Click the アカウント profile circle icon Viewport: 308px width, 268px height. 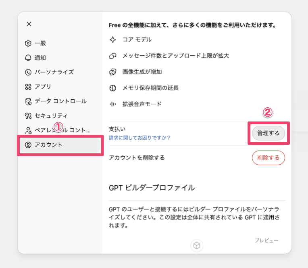point(28,145)
